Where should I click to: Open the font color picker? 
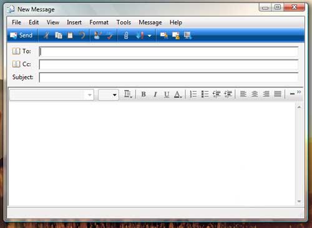(x=178, y=94)
